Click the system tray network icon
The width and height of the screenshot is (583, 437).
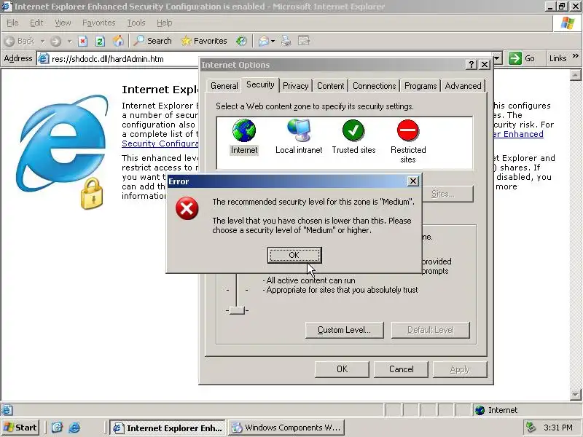click(x=531, y=428)
